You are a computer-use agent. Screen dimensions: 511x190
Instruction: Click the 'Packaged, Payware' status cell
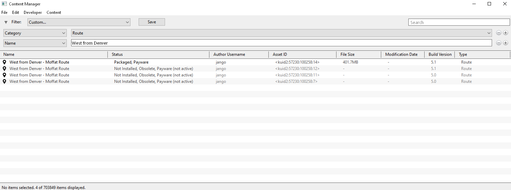131,62
